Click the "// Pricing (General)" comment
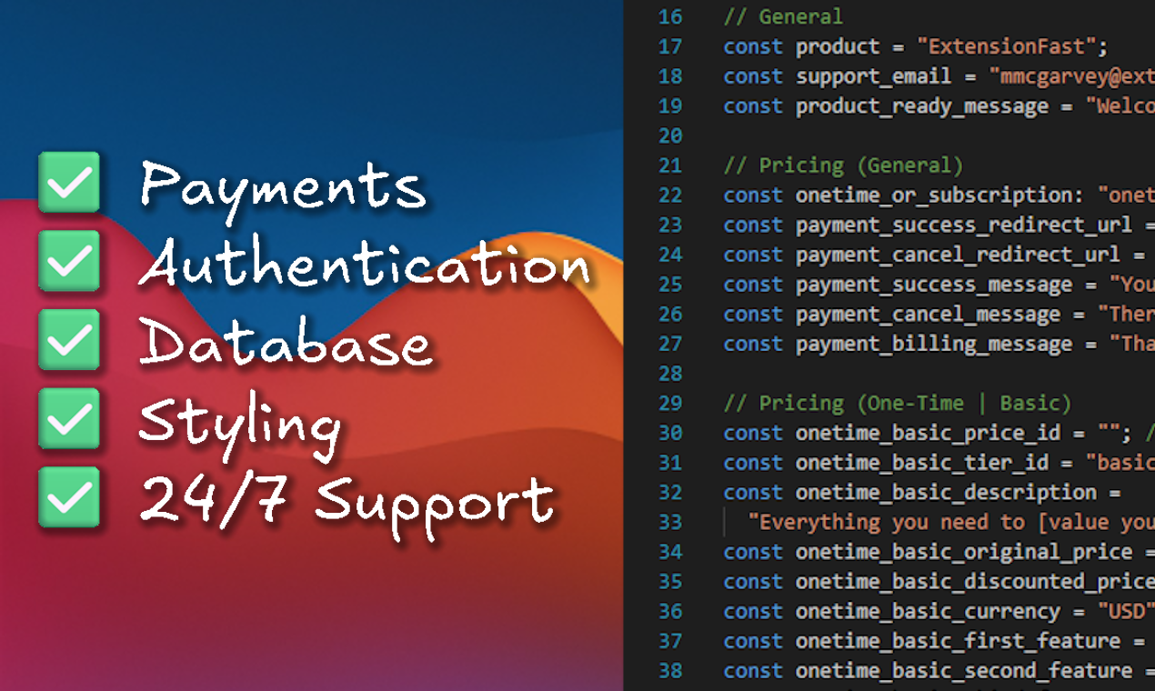The width and height of the screenshot is (1155, 691). pyautogui.click(x=843, y=165)
